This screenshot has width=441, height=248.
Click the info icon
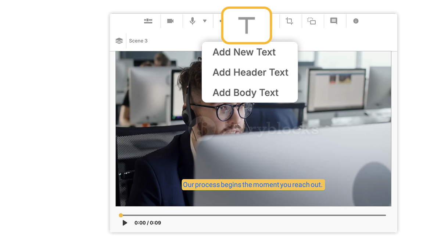355,21
